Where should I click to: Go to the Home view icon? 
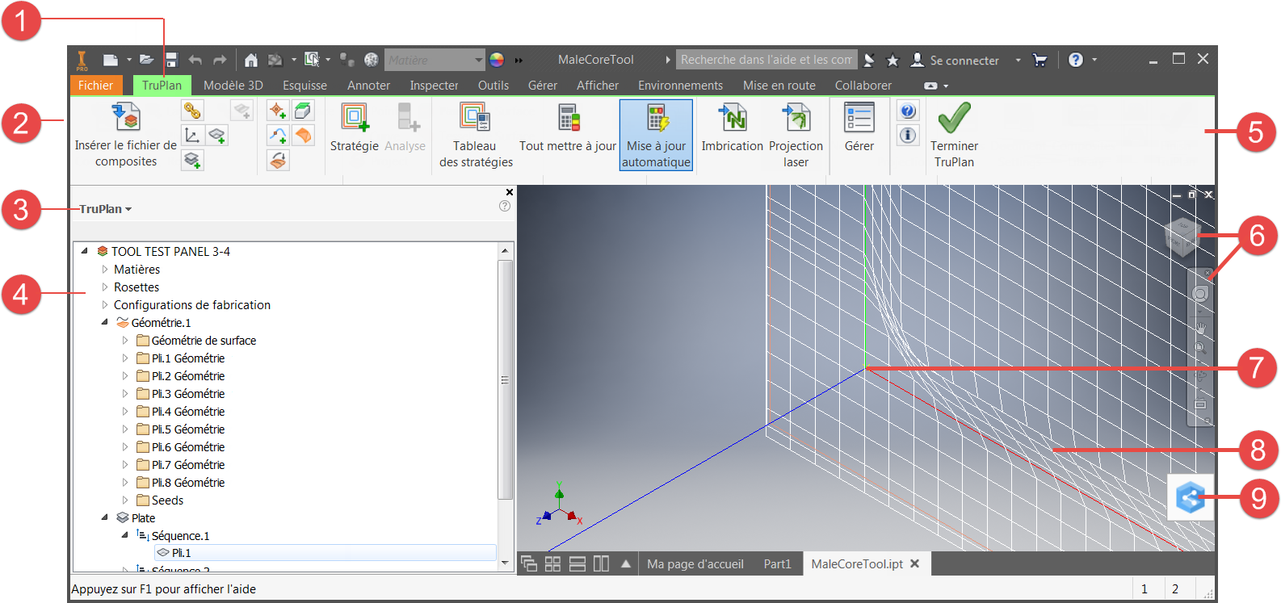point(251,60)
